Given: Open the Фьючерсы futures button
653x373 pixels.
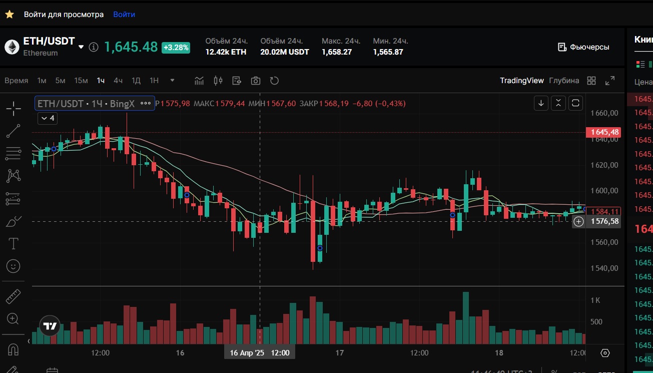Looking at the screenshot, I should [x=583, y=47].
